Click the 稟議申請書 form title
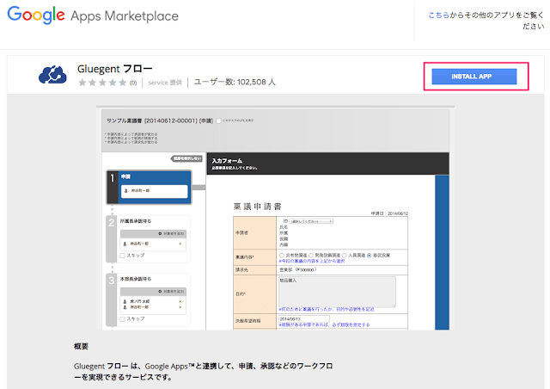Screen dimensions: 550x389 click(258, 207)
